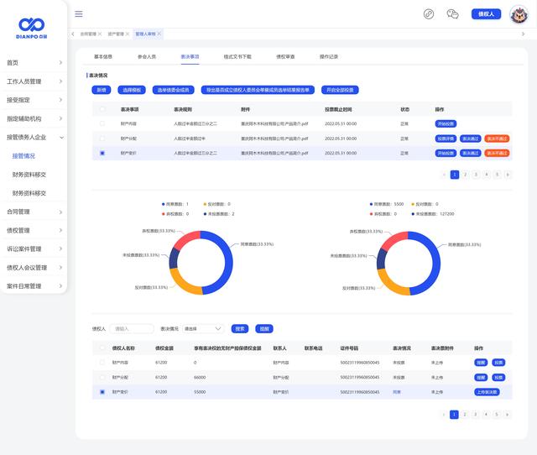Select 接管情况 submenu item

tap(23, 156)
